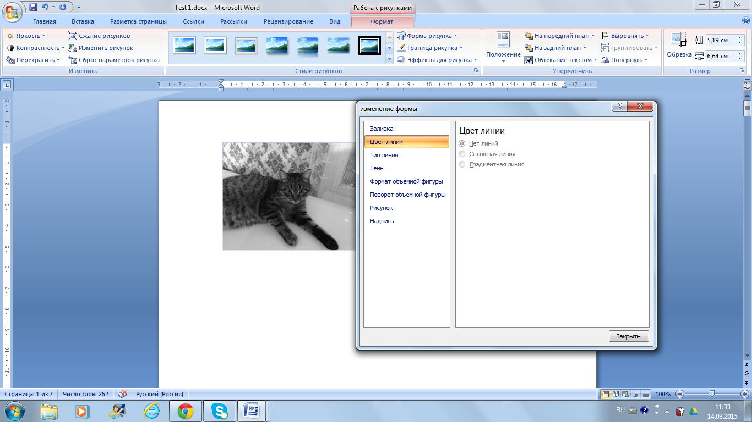Click Change Picture (Изменить рисунок) icon
The image size is (752, 422).
coord(73,48)
